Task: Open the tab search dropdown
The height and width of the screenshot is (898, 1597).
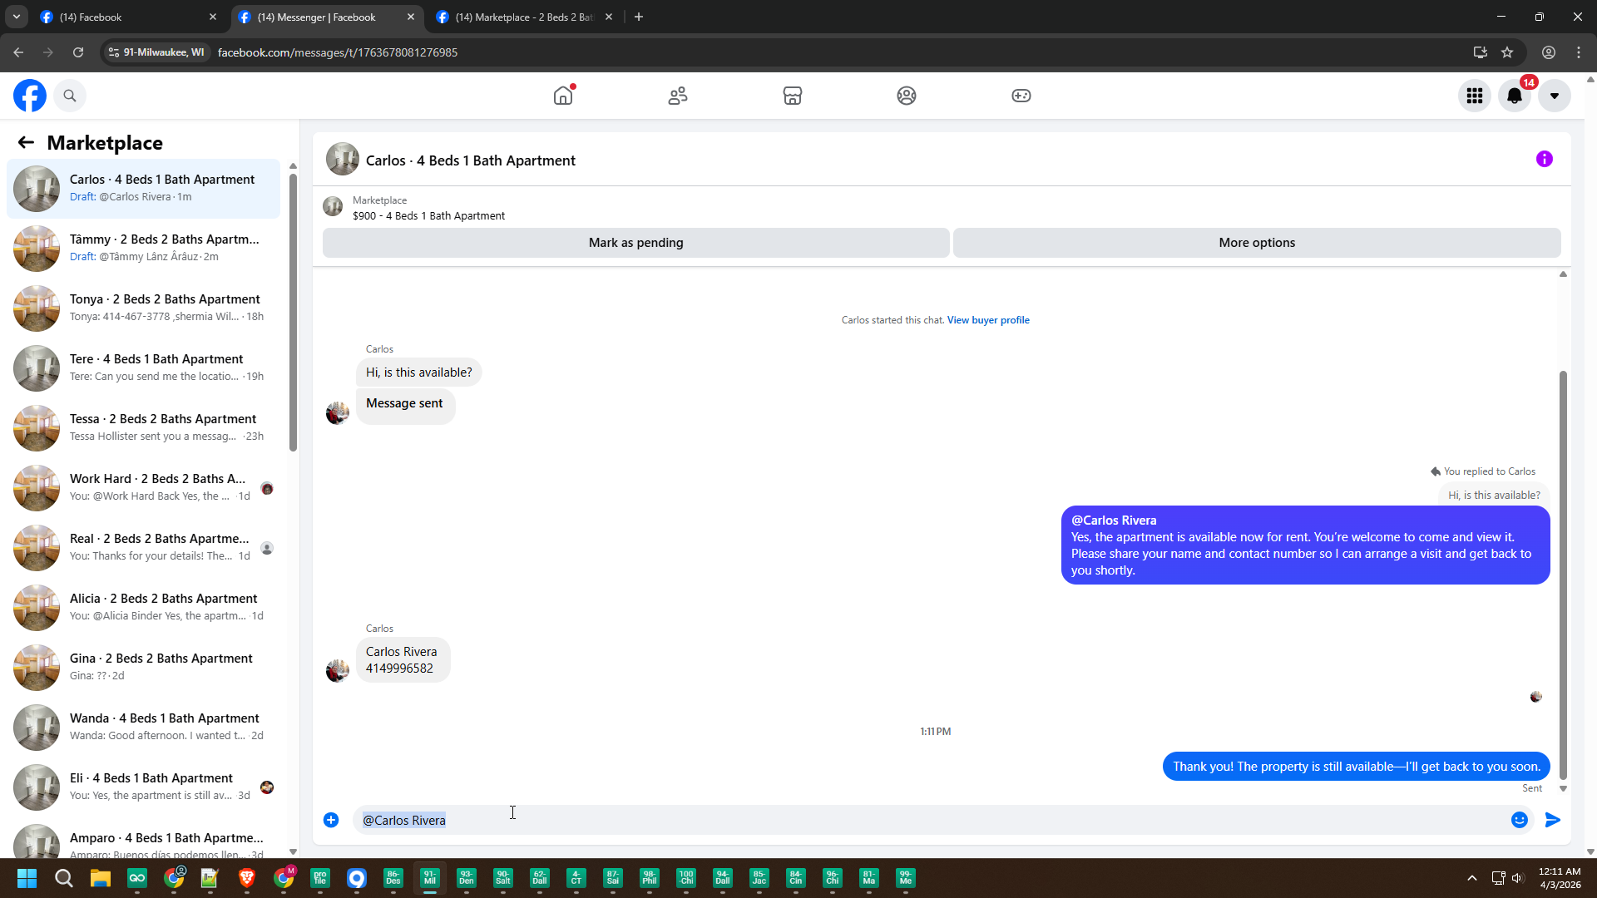Action: (16, 17)
